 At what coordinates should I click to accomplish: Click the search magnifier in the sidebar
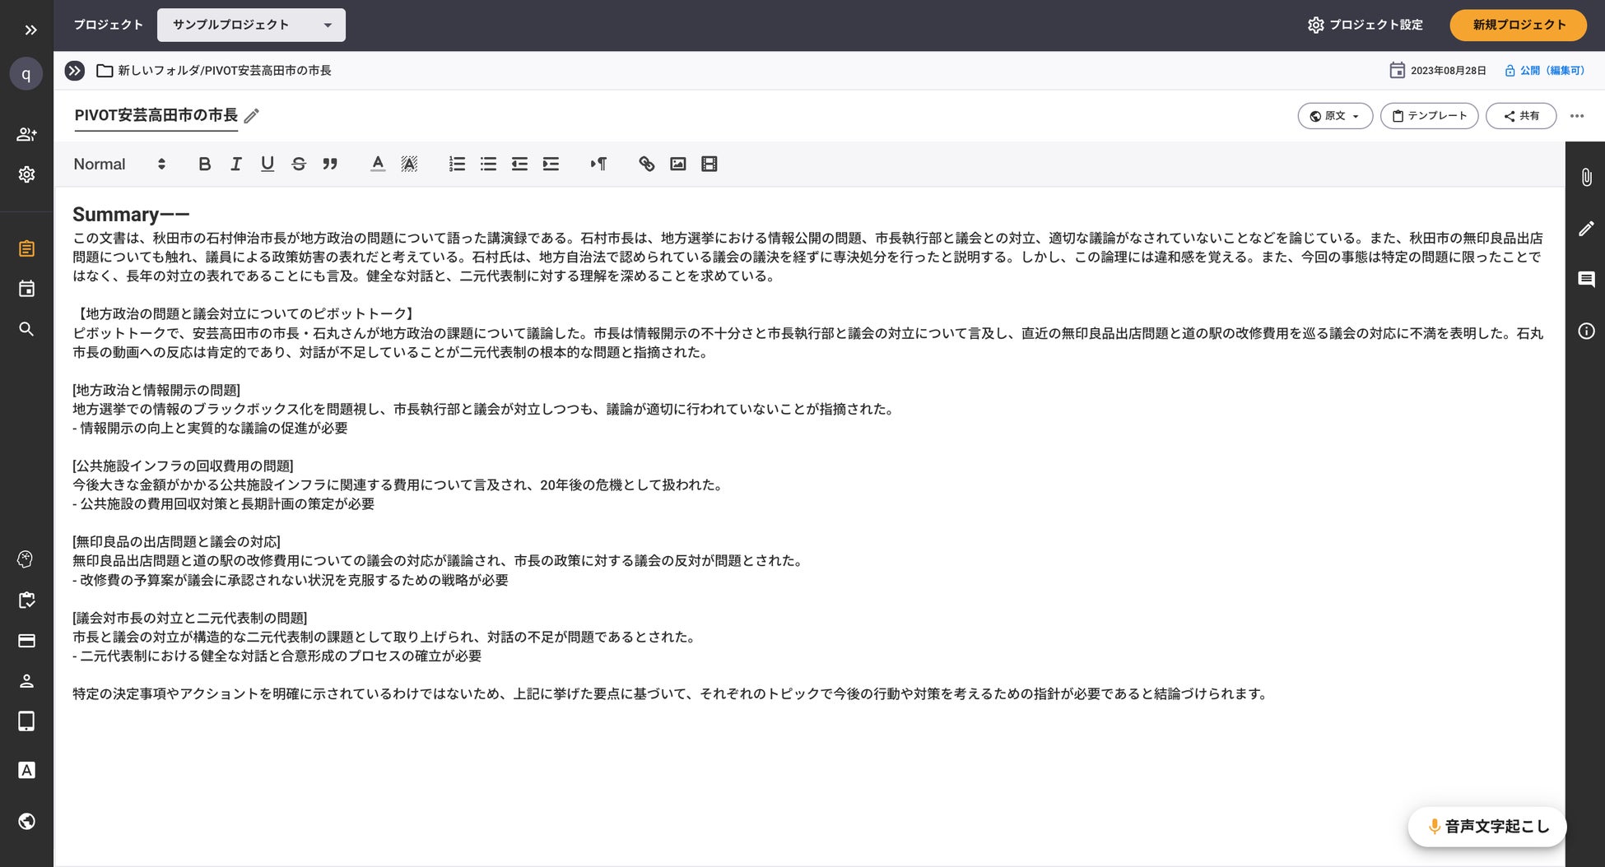tap(26, 329)
